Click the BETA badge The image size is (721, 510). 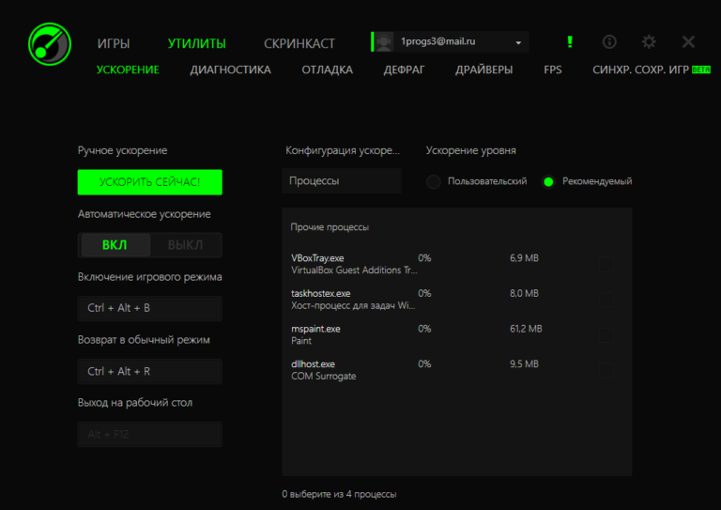coord(700,70)
